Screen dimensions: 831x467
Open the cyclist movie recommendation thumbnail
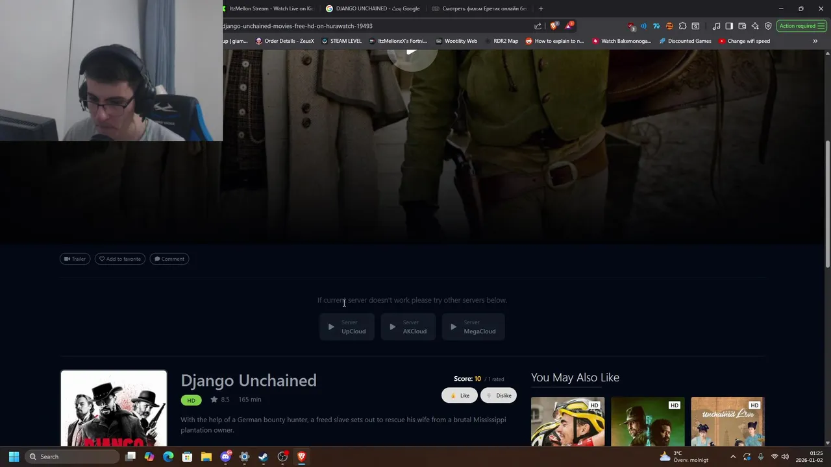567,422
